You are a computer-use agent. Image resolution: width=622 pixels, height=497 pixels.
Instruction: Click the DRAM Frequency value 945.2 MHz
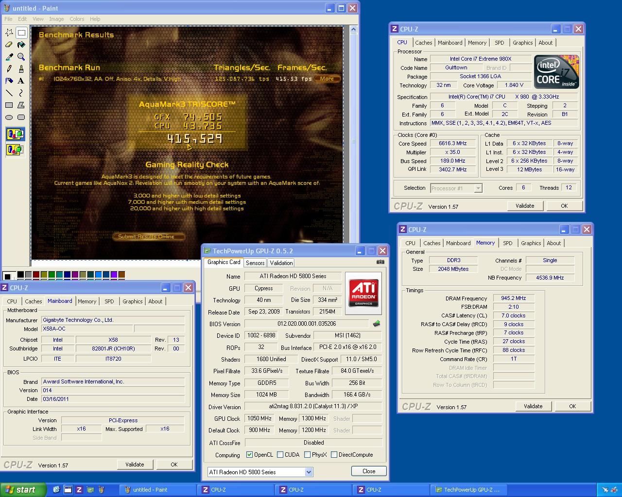pos(513,298)
